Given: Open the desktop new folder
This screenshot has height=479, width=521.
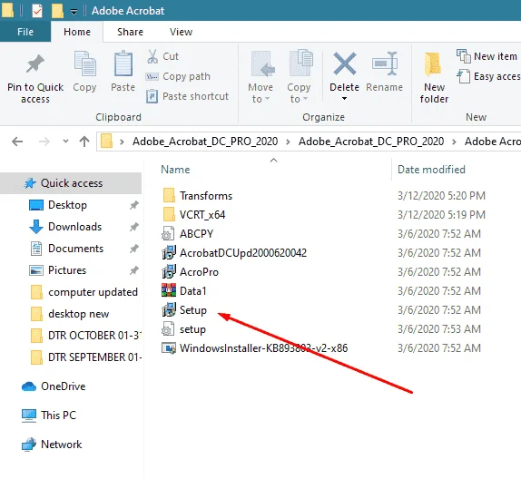Looking at the screenshot, I should [70, 314].
